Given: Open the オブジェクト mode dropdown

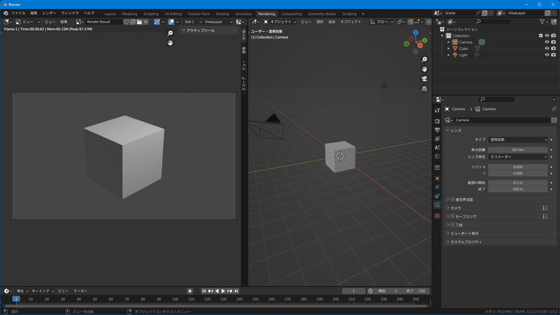Looking at the screenshot, I should 280,21.
